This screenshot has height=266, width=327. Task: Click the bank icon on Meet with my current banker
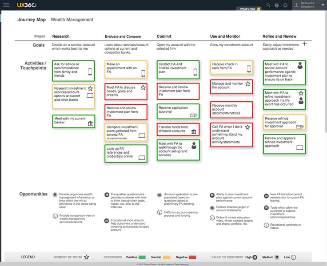[90, 123]
